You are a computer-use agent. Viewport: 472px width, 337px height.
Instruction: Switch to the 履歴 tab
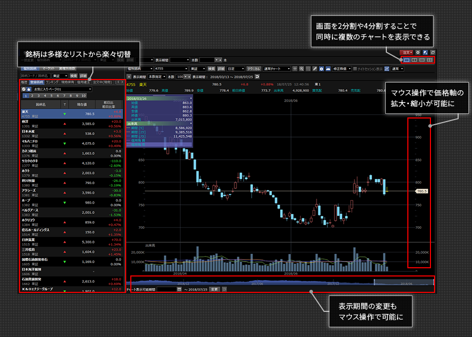click(24, 82)
